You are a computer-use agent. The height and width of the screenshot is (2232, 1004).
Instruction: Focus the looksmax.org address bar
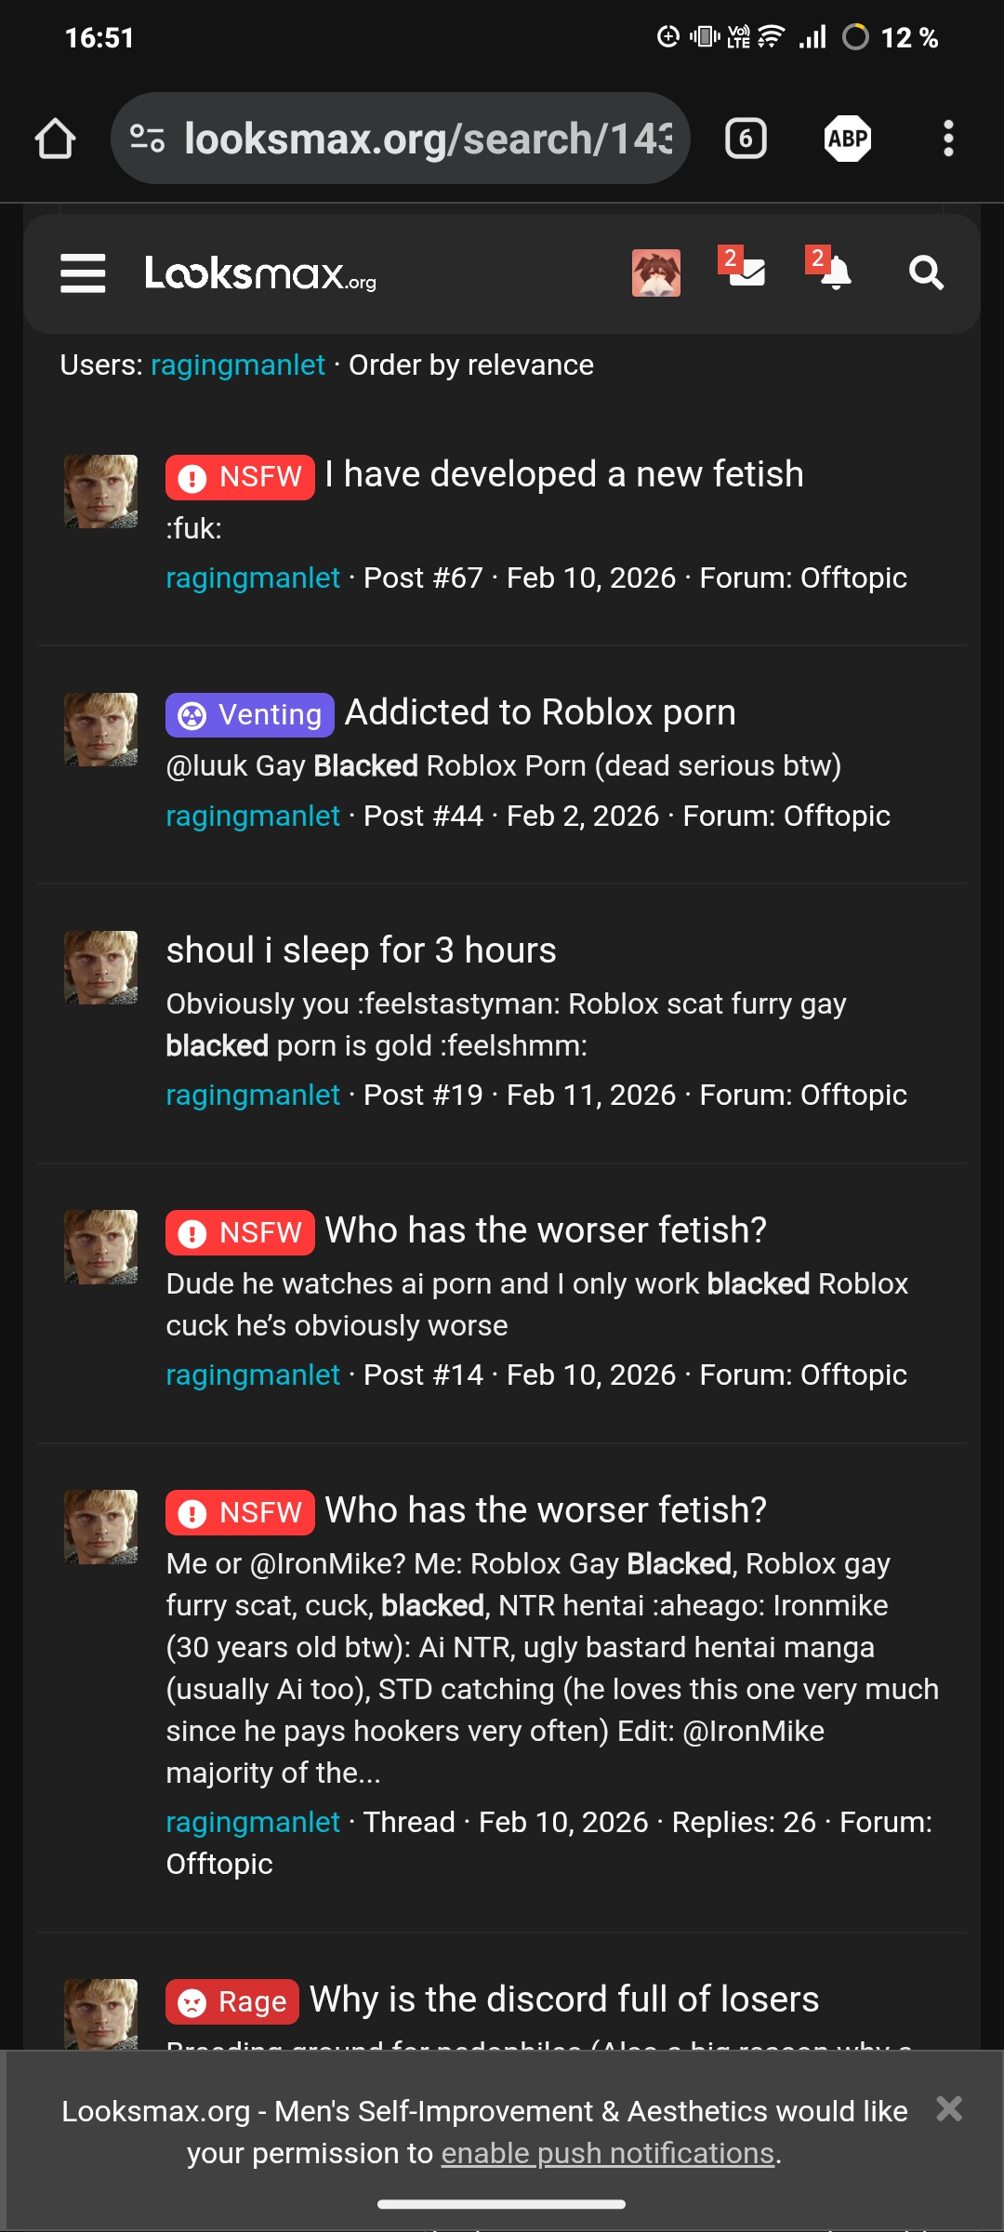(x=428, y=139)
